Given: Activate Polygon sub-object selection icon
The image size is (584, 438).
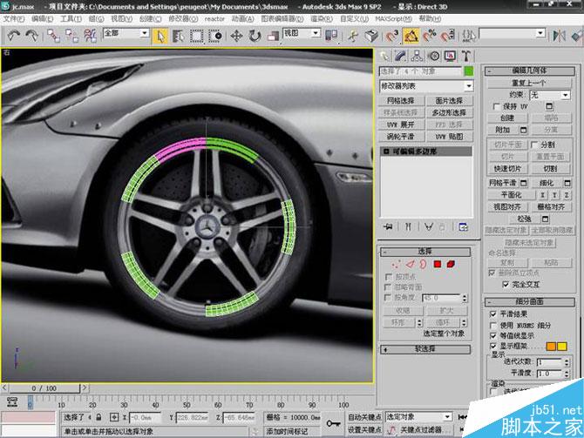Looking at the screenshot, I should point(438,264).
